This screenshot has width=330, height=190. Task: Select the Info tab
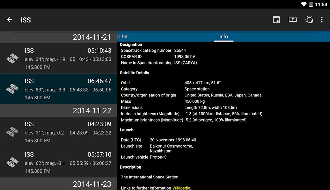[224, 37]
